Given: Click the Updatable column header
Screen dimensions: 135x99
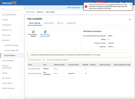Looking at the screenshot, I should coord(85,65).
